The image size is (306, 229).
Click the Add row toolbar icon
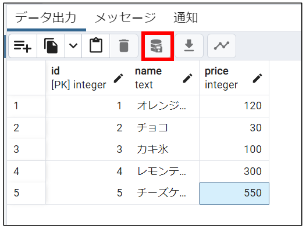pyautogui.click(x=23, y=46)
